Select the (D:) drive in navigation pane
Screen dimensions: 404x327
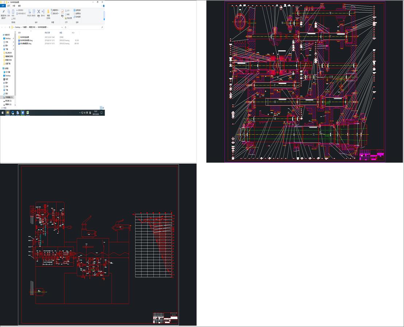coord(8,101)
